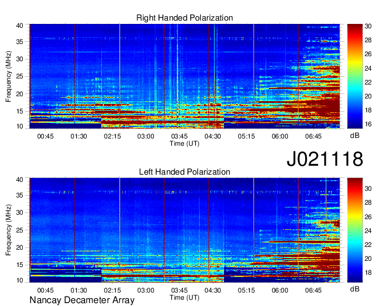378x307 pixels.
Task: Click 05:15 tick on left-handed time axis
Action: pyautogui.click(x=246, y=290)
